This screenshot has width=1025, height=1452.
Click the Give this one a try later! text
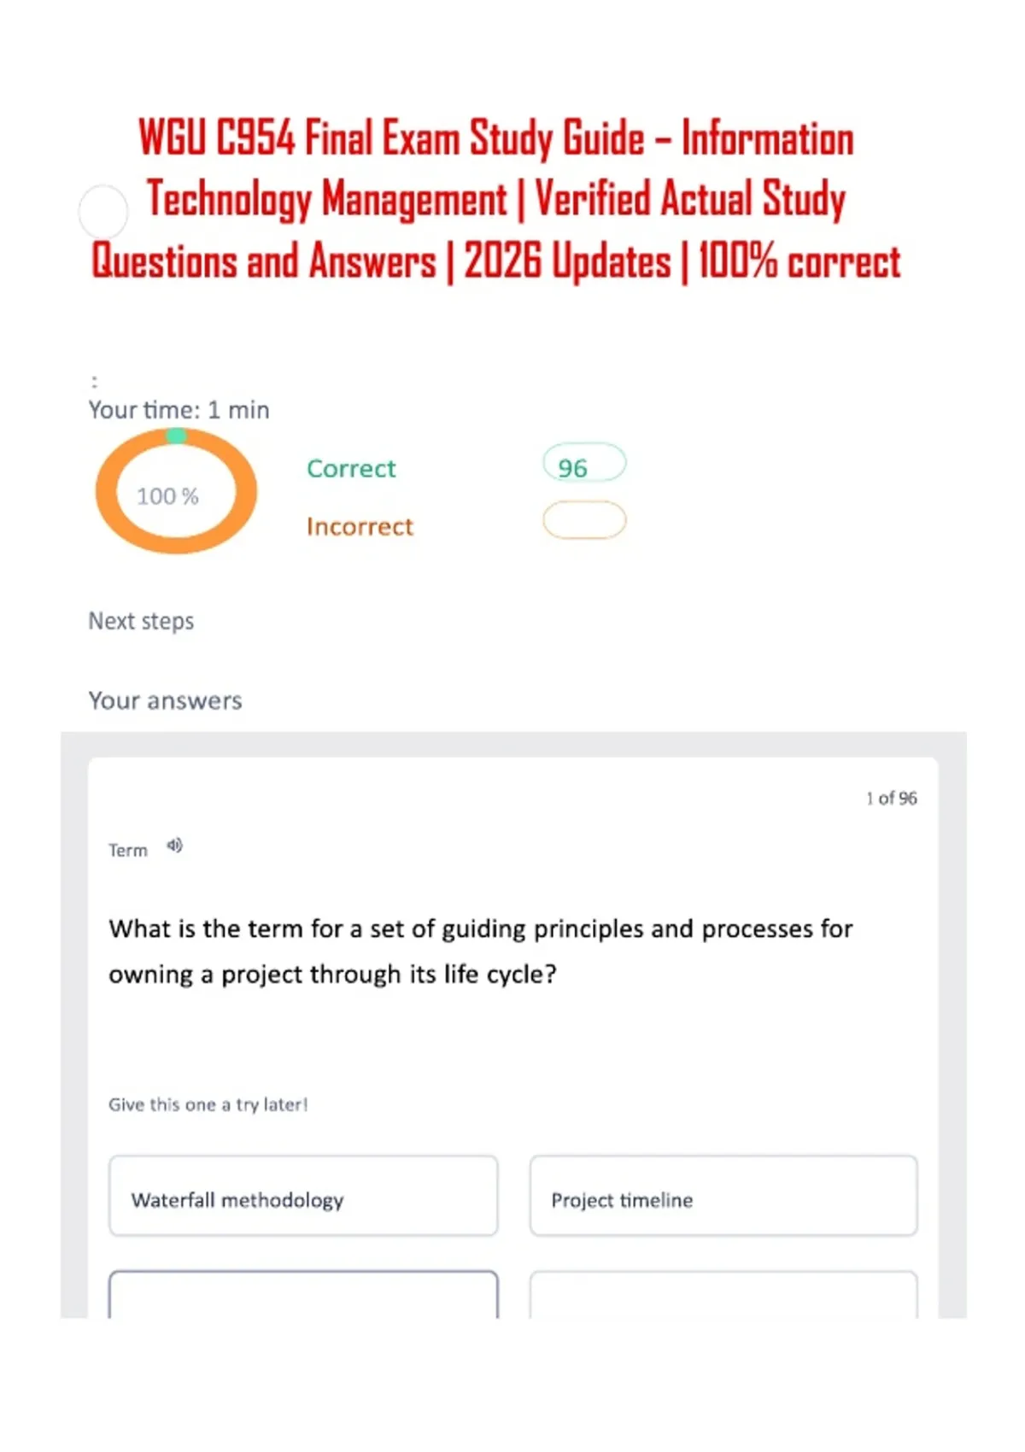(x=208, y=1104)
